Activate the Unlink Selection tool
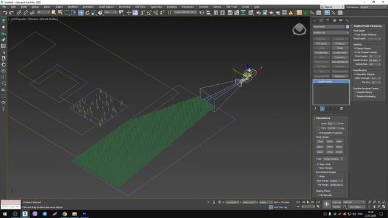This screenshot has height=218, width=388. click(x=25, y=12)
